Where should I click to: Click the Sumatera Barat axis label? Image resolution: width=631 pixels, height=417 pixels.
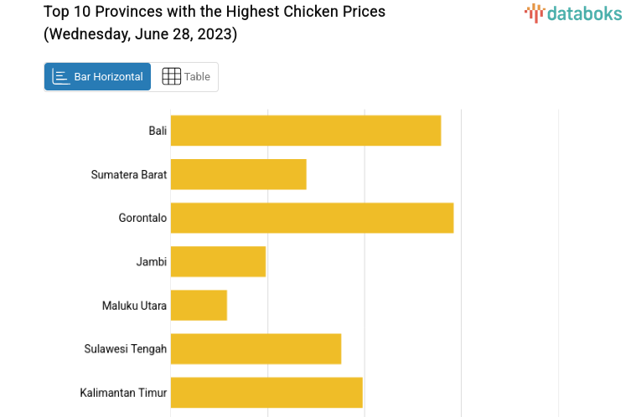click(x=129, y=174)
